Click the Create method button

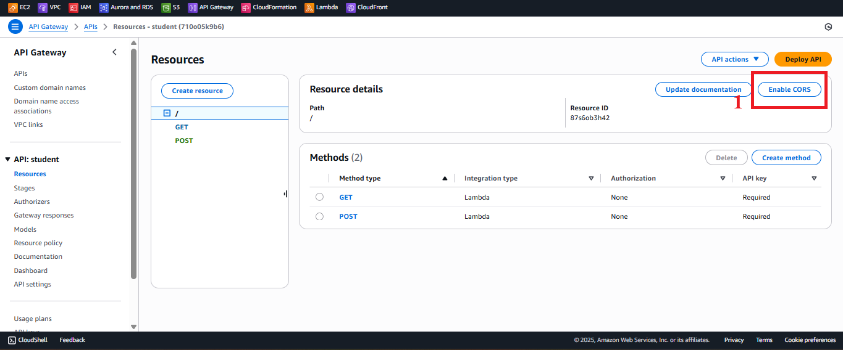pyautogui.click(x=786, y=158)
